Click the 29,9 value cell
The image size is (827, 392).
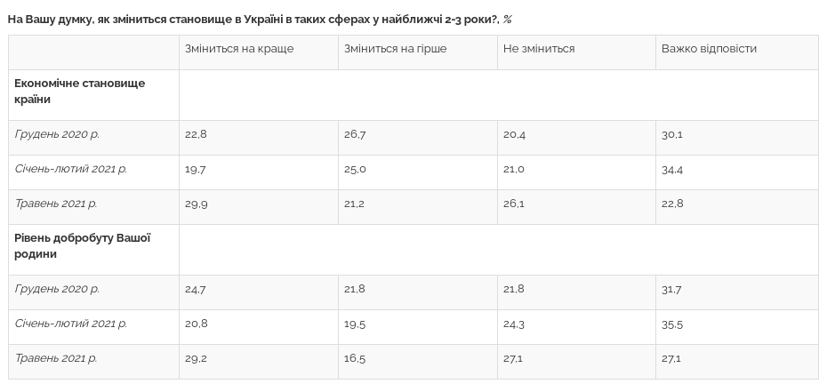click(196, 204)
